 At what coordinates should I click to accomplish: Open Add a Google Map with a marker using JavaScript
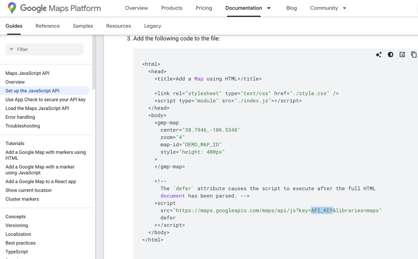tap(40, 170)
